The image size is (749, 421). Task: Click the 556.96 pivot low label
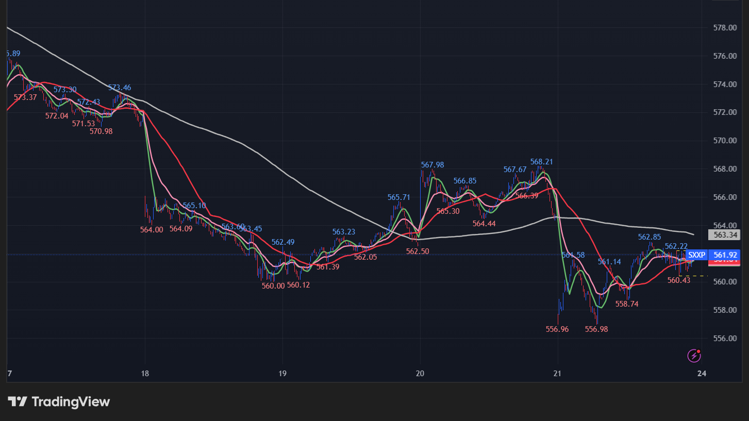[x=557, y=329]
